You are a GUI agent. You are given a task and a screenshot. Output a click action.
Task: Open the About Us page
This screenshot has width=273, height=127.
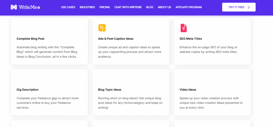point(164,7)
